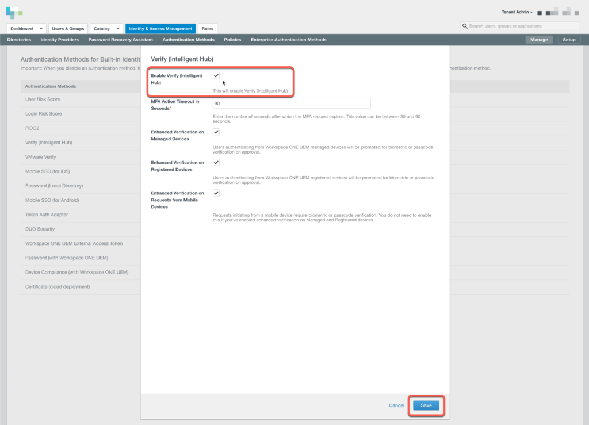Disable Enhanced Verification on Managed Devices
Viewport: 589px width, 425px height.
click(216, 132)
